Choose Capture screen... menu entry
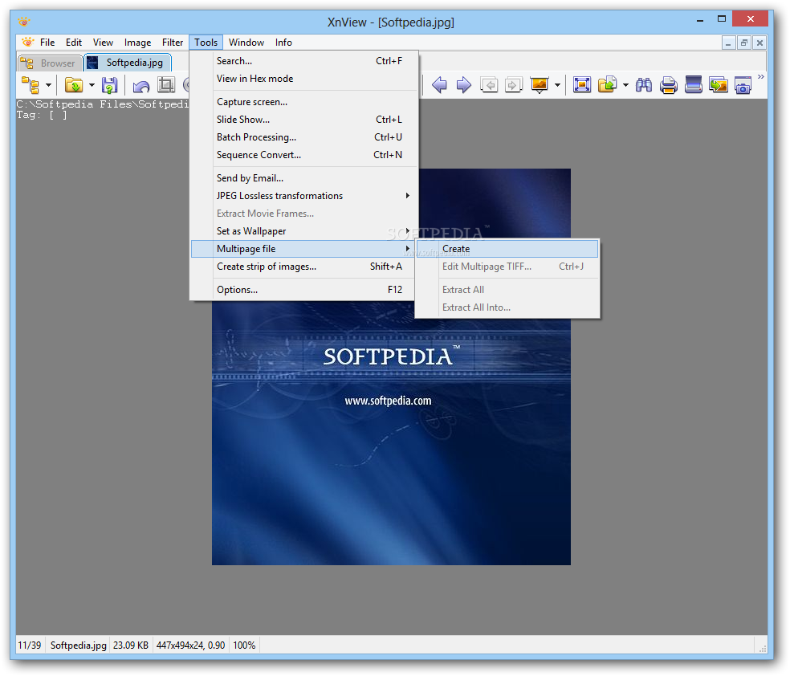This screenshot has width=790, height=676. 304,102
